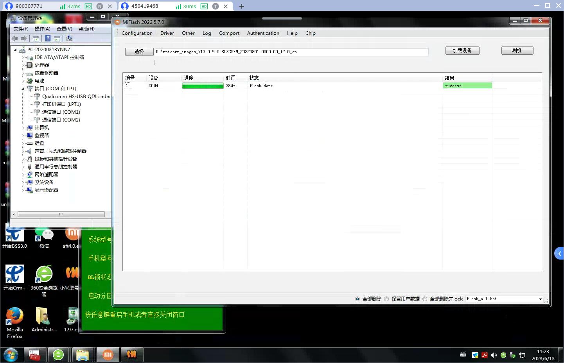Select Qualcomm HS-USB QDLoader port device
564x363 pixels.
pos(76,96)
